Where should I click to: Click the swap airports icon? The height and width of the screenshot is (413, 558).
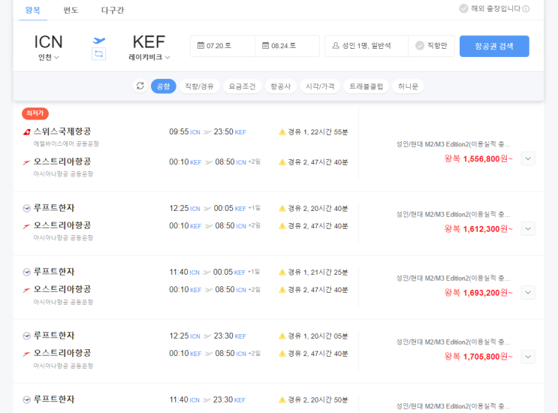(x=98, y=54)
